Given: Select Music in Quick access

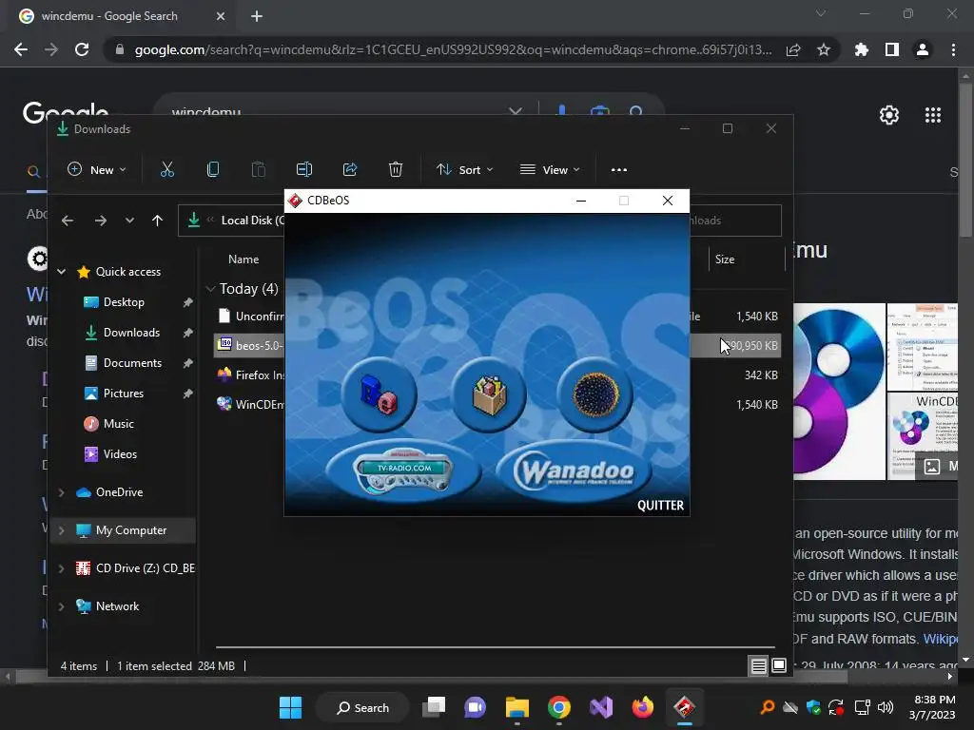Looking at the screenshot, I should click(118, 424).
